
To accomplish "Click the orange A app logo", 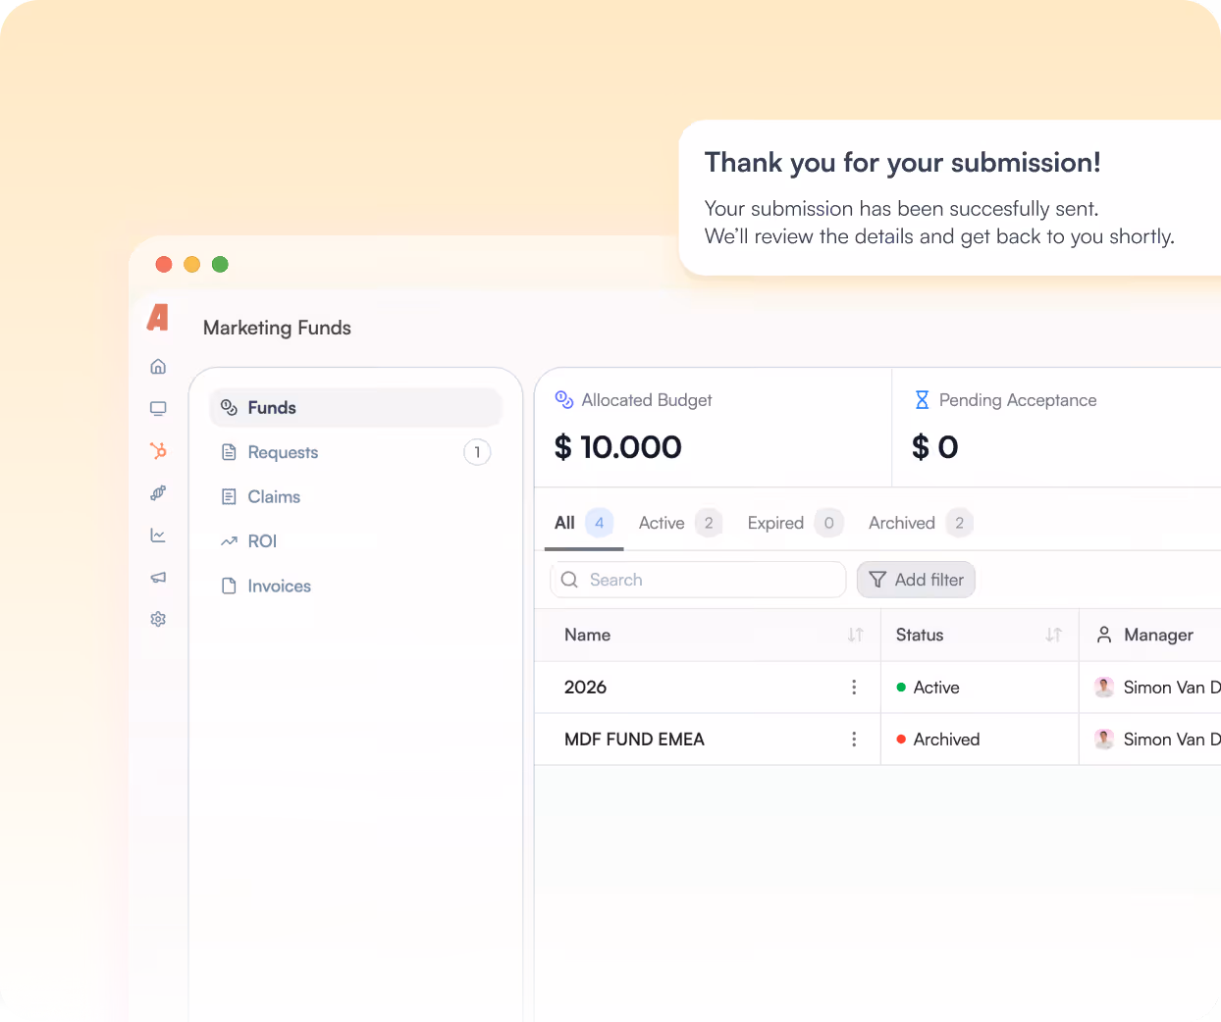I will click(158, 317).
